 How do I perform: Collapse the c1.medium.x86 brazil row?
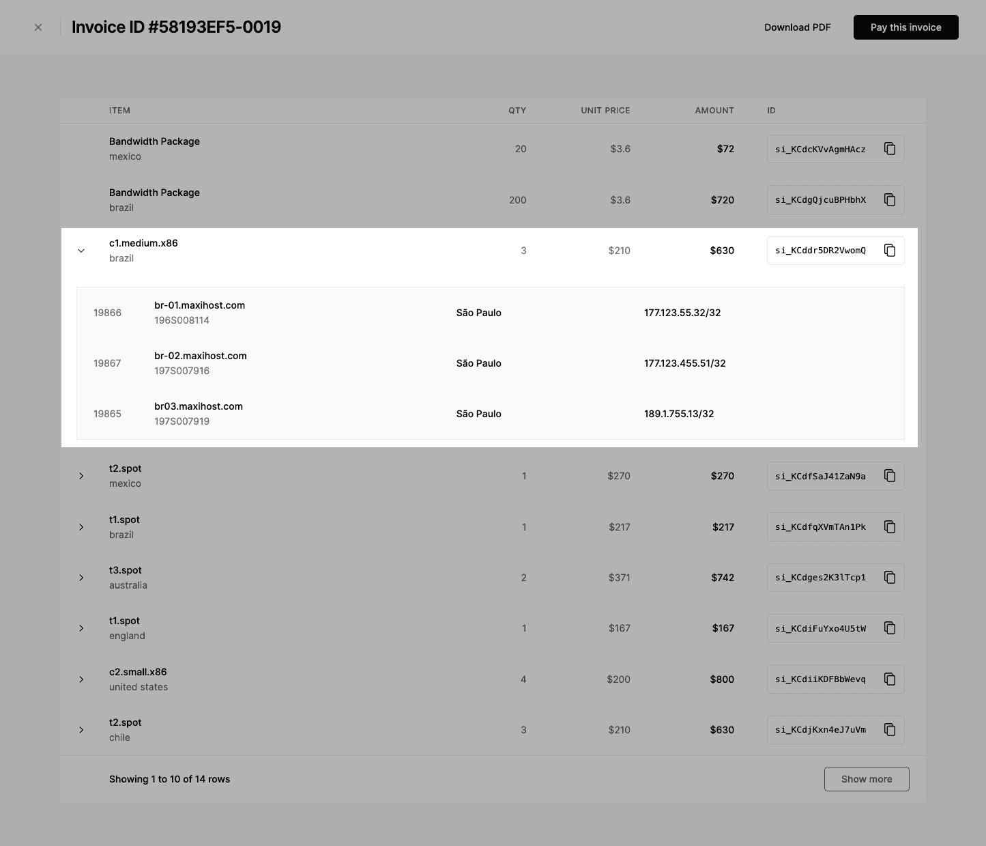click(x=81, y=251)
